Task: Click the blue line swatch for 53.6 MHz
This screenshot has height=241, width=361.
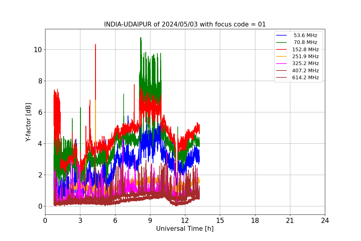Action: coord(282,36)
